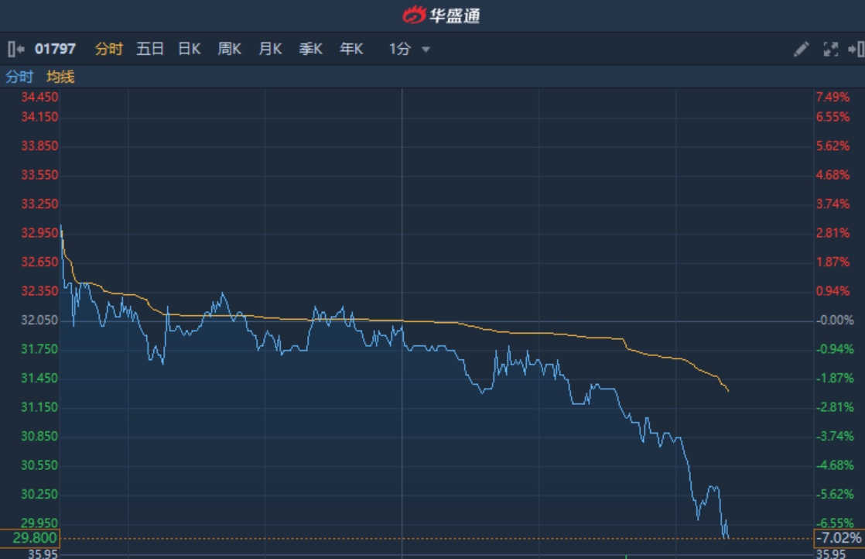Select the 分时 intraday tab

pos(108,49)
